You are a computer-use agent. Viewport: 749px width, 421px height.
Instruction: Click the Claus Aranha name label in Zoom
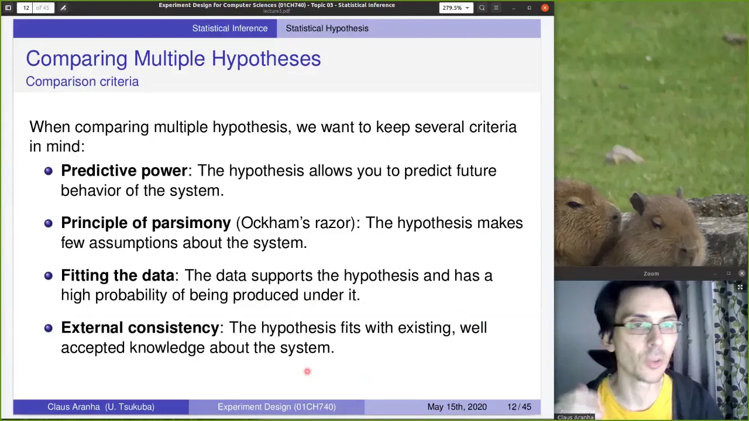[x=575, y=417]
